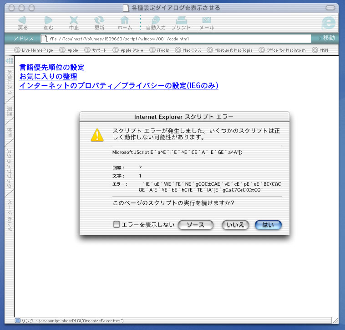
Task: Click the 言語優先順位の設定 link
Action: click(x=52, y=67)
